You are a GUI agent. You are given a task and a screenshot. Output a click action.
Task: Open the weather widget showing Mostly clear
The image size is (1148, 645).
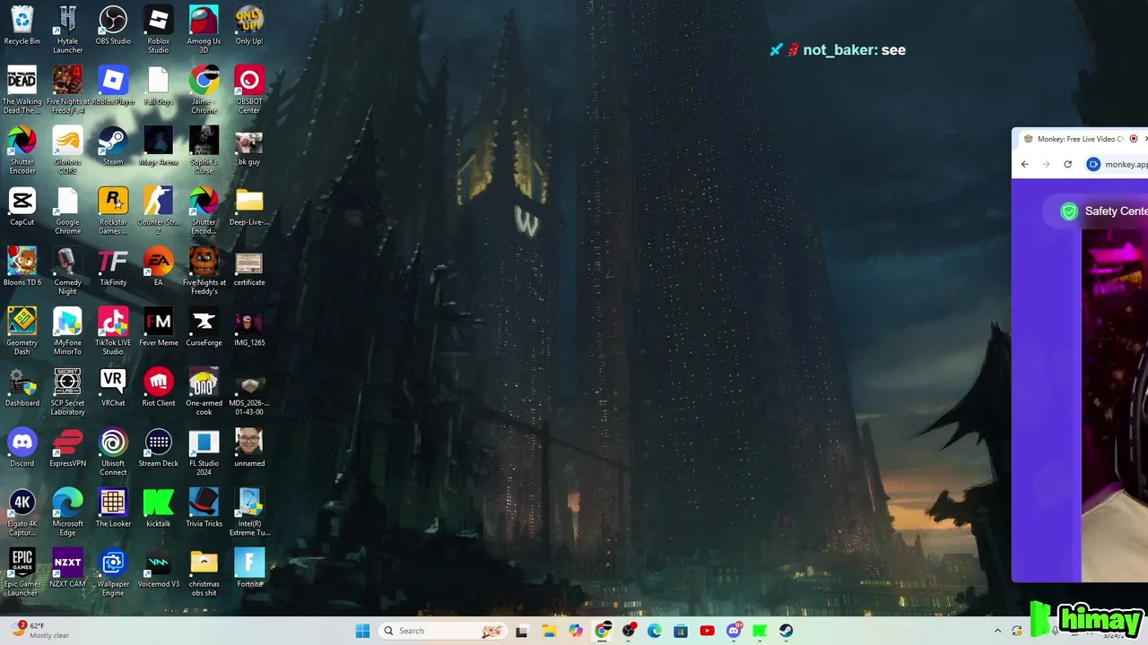pos(40,631)
